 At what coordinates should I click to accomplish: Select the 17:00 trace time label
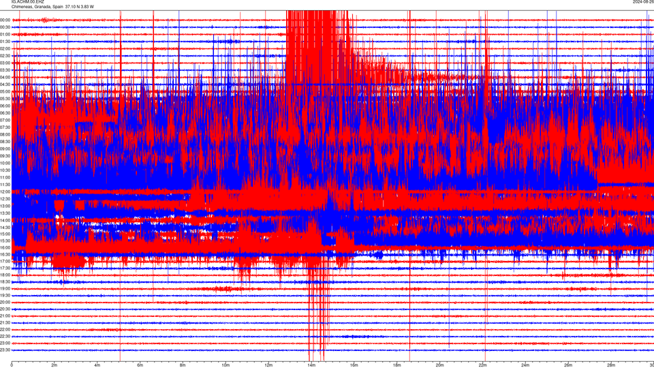coord(5,261)
